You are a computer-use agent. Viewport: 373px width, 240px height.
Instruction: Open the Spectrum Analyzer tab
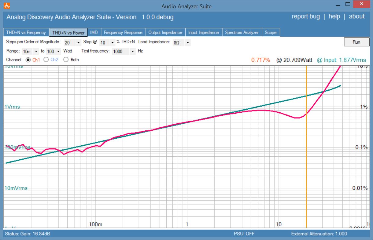242,33
